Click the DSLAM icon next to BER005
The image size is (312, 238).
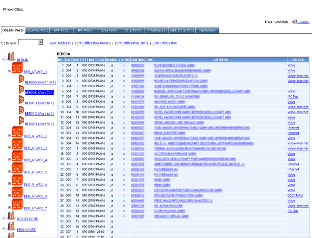21,82
